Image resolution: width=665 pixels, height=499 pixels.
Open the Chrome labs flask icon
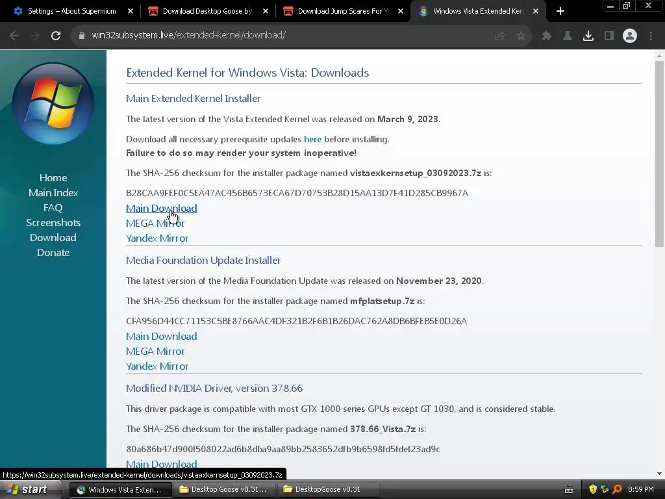(568, 36)
